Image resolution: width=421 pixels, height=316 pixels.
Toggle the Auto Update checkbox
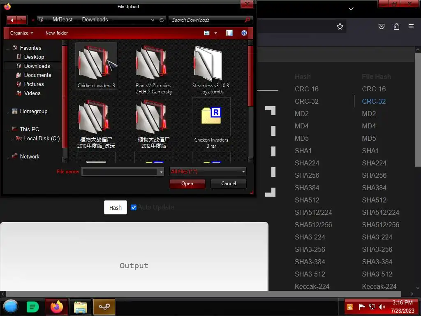coord(134,207)
